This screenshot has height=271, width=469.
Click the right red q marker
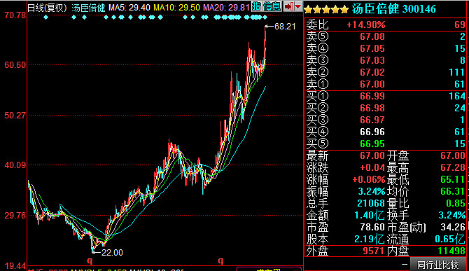220,260
